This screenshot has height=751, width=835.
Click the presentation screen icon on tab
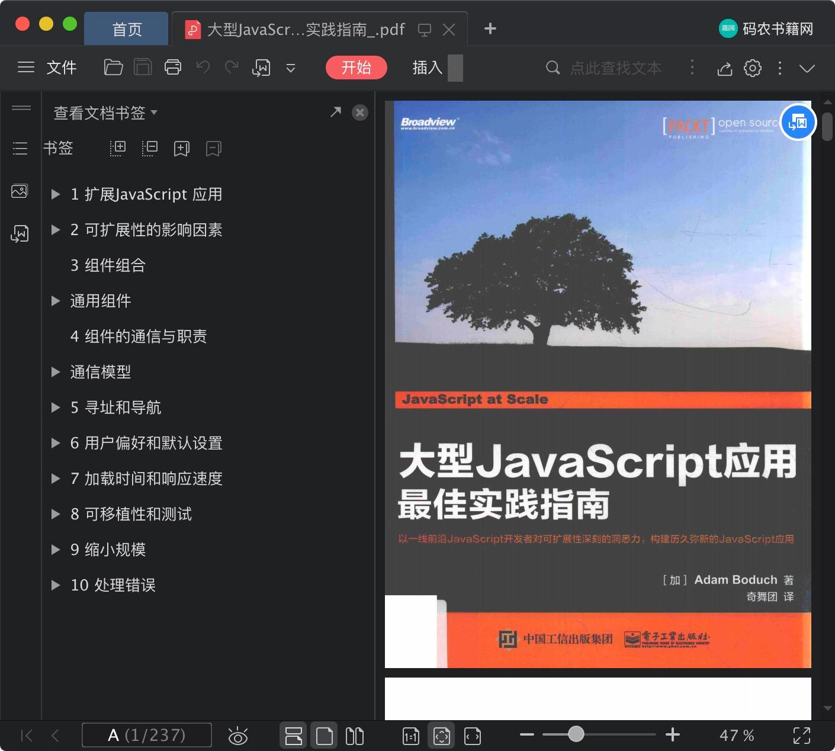coord(425,30)
